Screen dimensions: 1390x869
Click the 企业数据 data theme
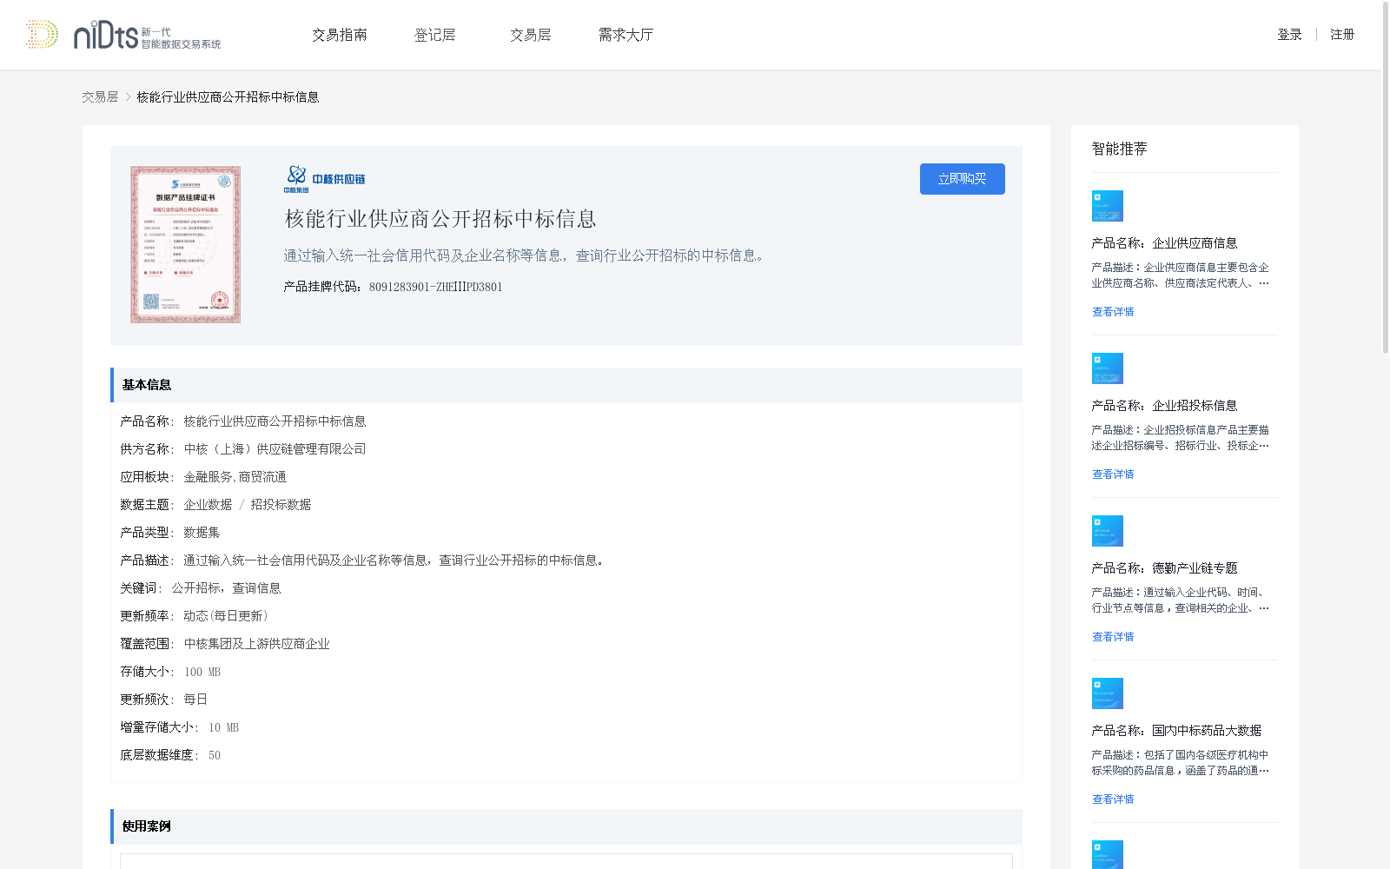click(208, 505)
